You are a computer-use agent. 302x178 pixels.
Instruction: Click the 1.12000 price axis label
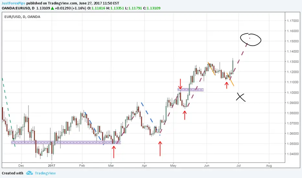coord(293,72)
